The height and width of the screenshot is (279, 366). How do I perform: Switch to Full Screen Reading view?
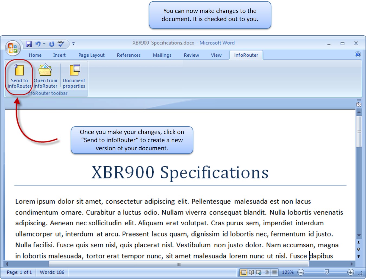point(251,272)
